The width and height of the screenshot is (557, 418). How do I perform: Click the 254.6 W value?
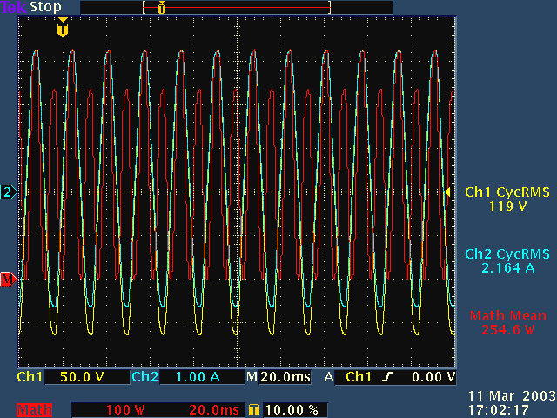[x=508, y=330]
